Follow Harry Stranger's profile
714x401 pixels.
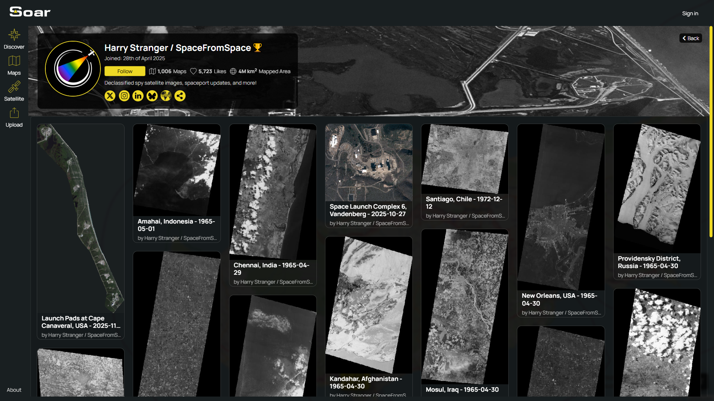point(125,71)
